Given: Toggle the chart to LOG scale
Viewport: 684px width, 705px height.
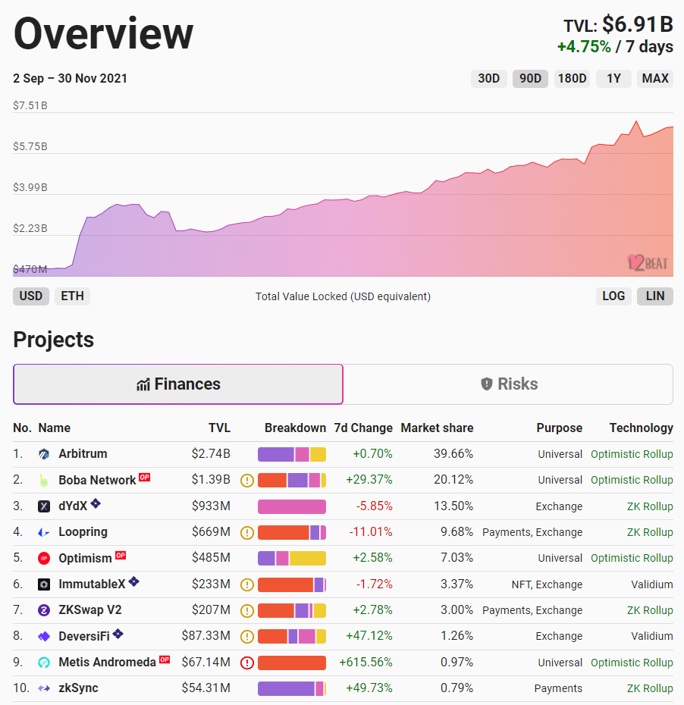Looking at the screenshot, I should click(613, 296).
